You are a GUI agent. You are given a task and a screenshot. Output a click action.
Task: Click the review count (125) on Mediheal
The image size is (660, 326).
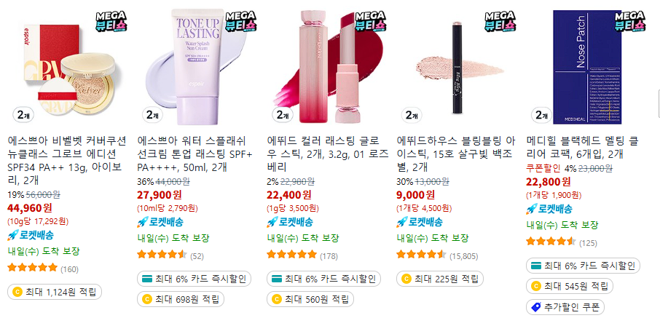(x=588, y=243)
